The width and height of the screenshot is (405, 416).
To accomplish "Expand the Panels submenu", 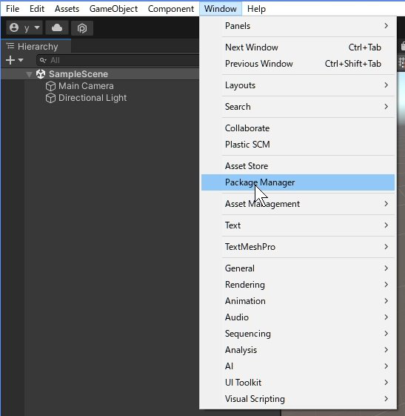I will click(x=298, y=26).
